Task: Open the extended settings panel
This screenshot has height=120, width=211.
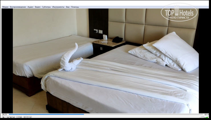Action: (x=21, y=117)
